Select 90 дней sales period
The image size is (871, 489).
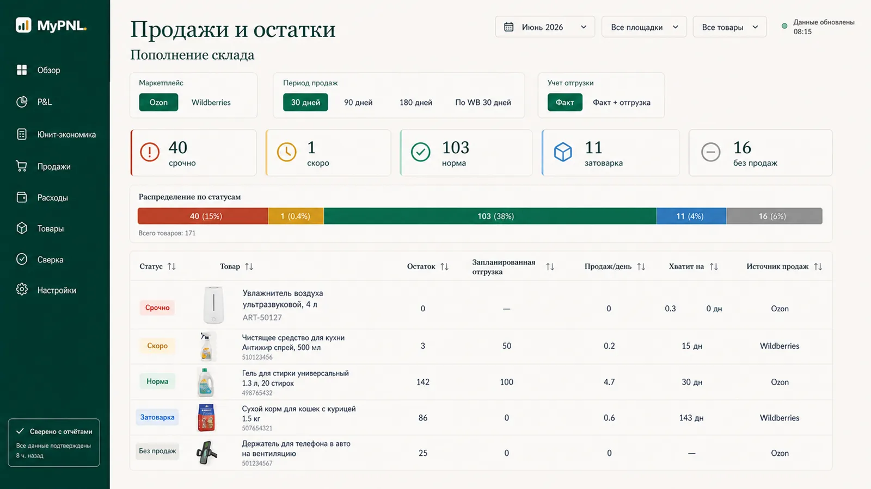tap(358, 102)
